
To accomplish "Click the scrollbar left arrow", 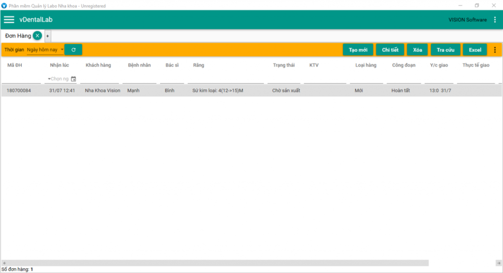I will pyautogui.click(x=4, y=263).
